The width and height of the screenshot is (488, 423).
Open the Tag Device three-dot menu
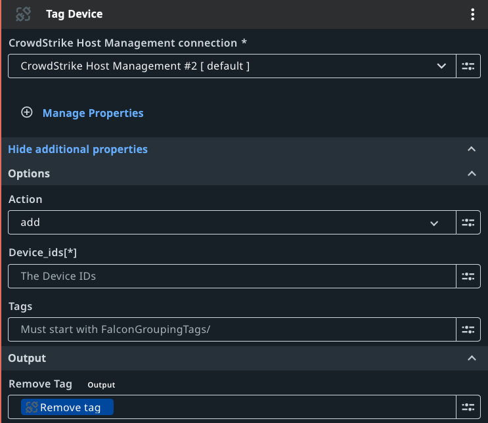coord(472,14)
